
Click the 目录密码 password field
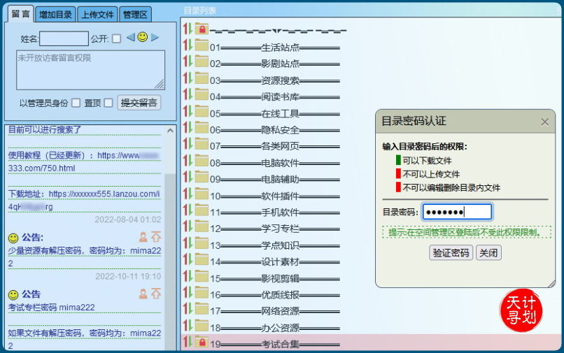pyautogui.click(x=457, y=212)
